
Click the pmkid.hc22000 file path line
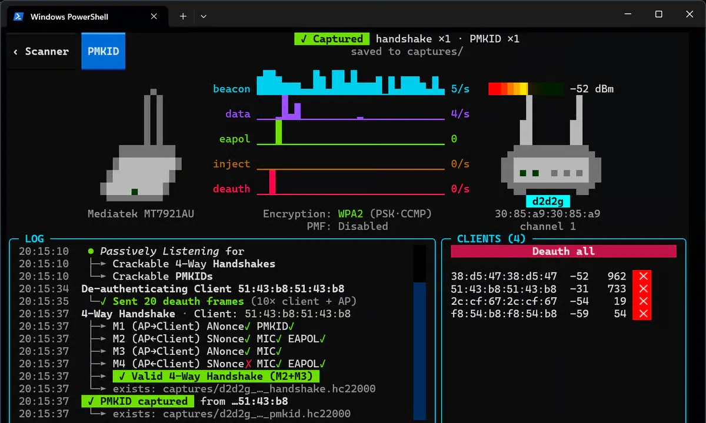tap(232, 414)
